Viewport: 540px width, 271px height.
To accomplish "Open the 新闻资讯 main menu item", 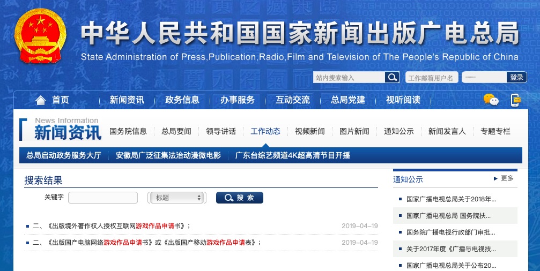I will (x=127, y=100).
